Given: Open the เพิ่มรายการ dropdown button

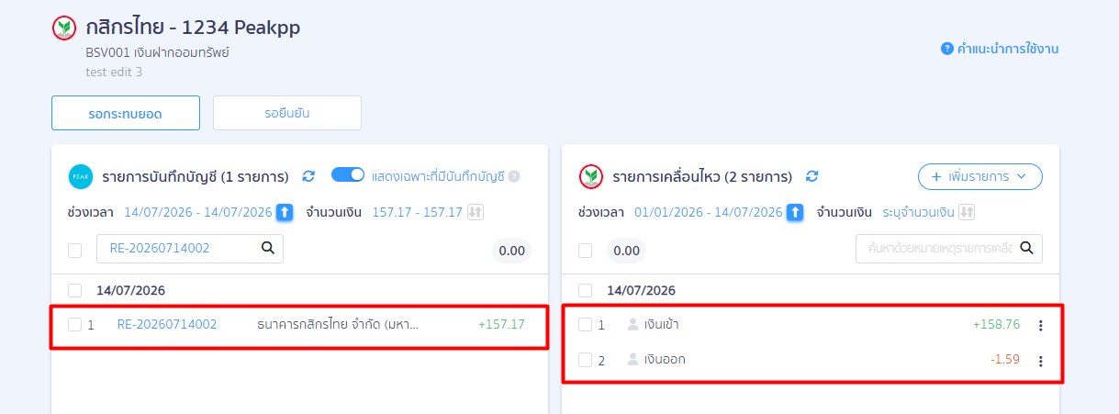Looking at the screenshot, I should (980, 176).
